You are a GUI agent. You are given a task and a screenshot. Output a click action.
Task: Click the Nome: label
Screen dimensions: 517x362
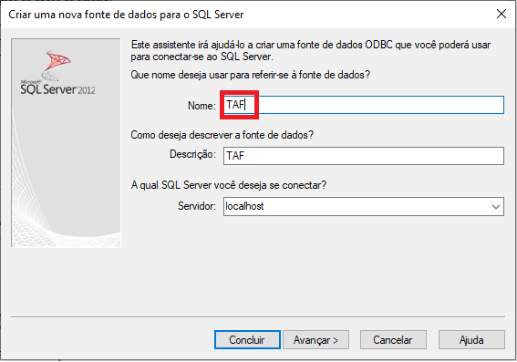(x=202, y=106)
